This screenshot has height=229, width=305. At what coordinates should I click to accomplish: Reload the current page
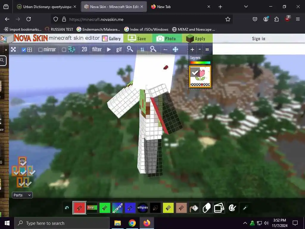pyautogui.click(x=29, y=19)
